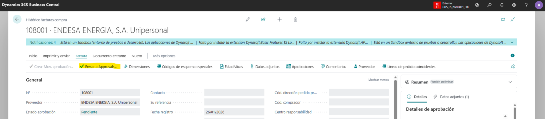Click the Fecha registro date field
Viewport: 545px width, 119px height.
coord(234,112)
